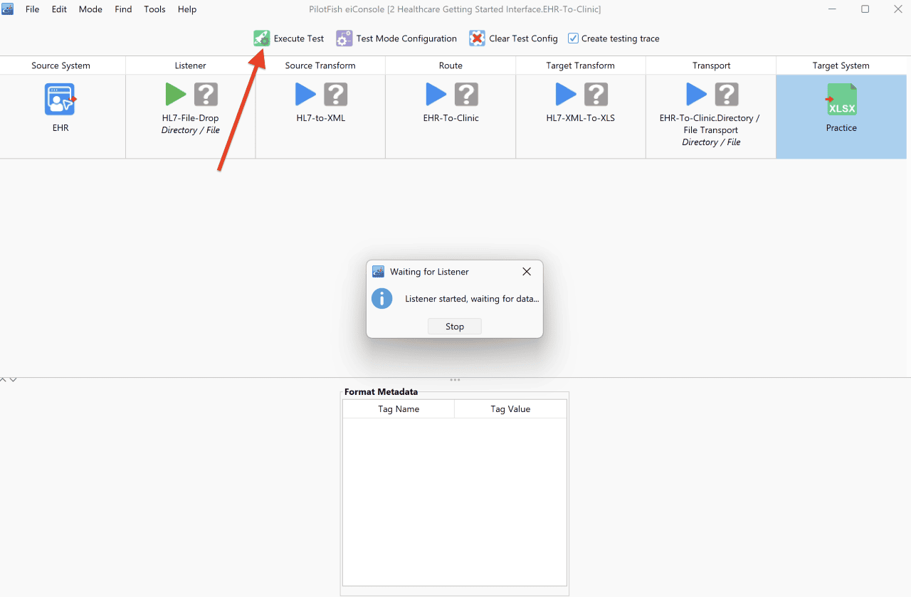The width and height of the screenshot is (911, 597).
Task: Click the question mark icon under Transport
Action: [727, 94]
